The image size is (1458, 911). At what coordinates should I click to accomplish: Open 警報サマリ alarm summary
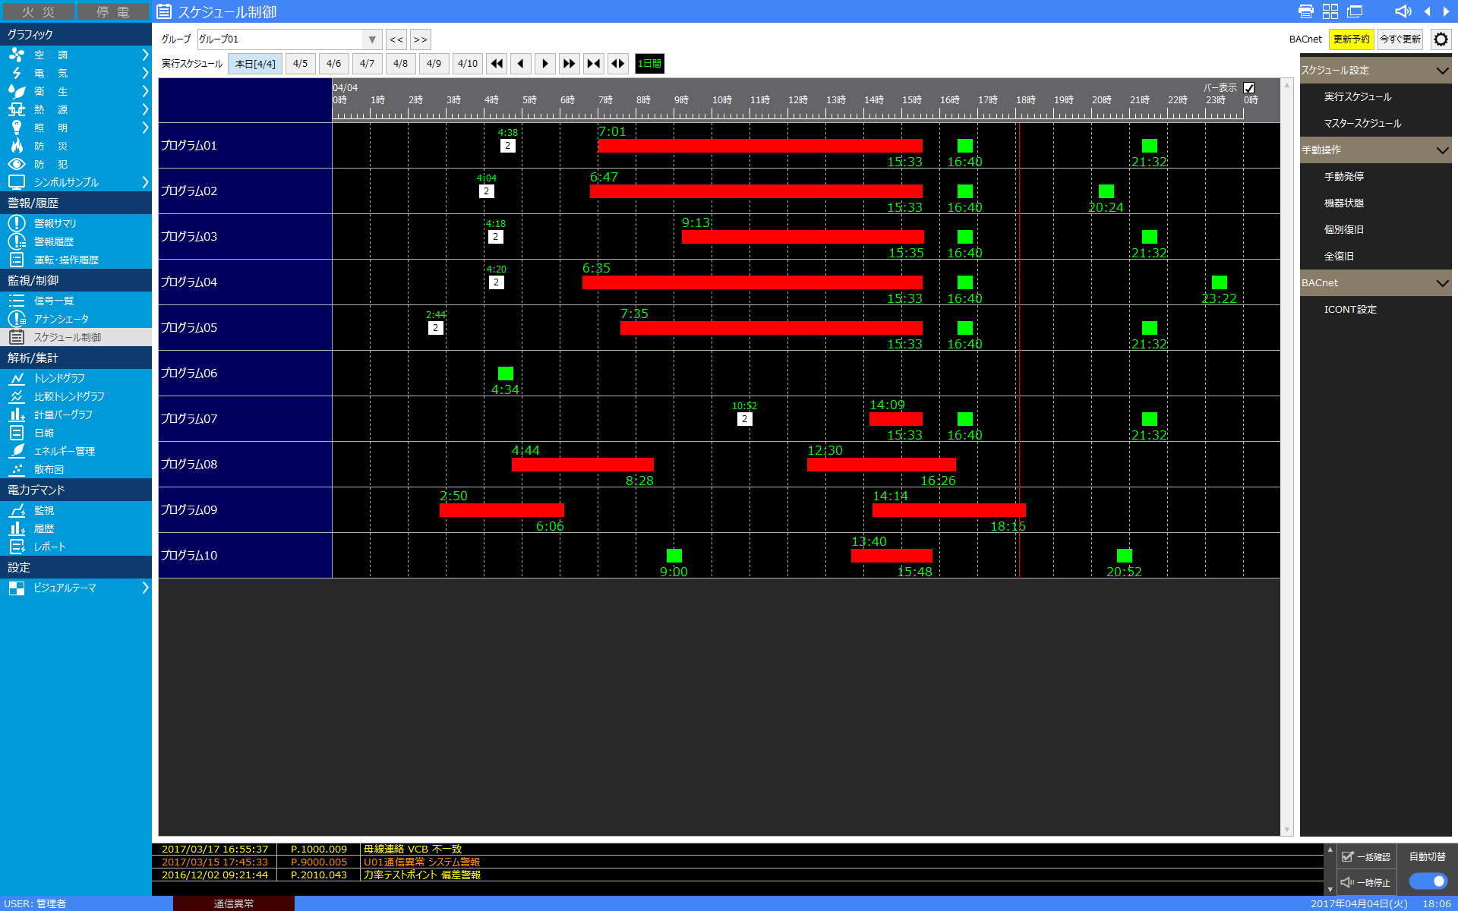click(x=76, y=223)
